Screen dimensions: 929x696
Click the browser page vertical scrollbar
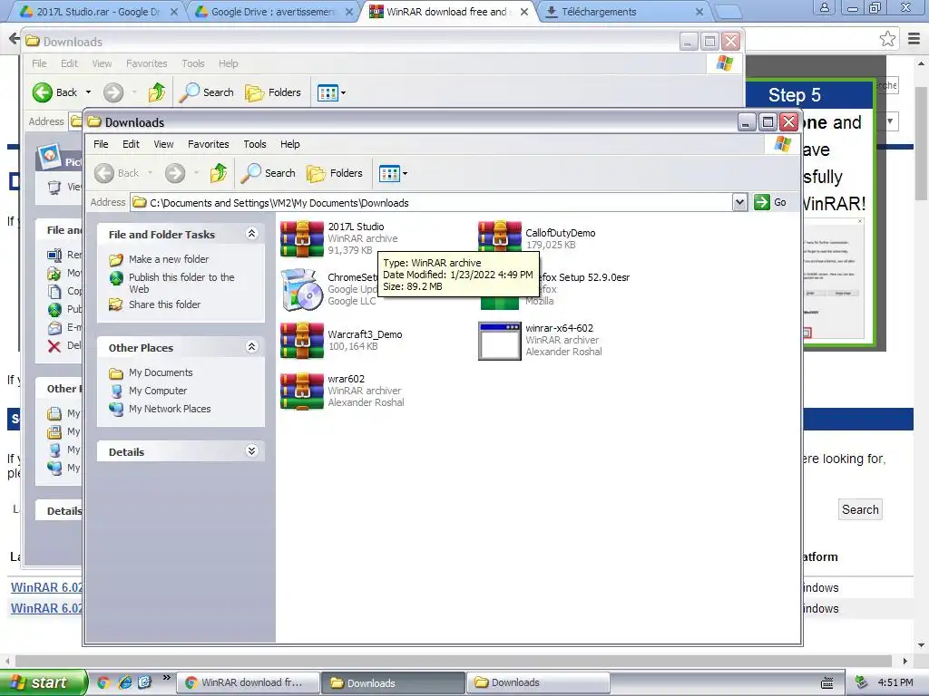click(921, 144)
